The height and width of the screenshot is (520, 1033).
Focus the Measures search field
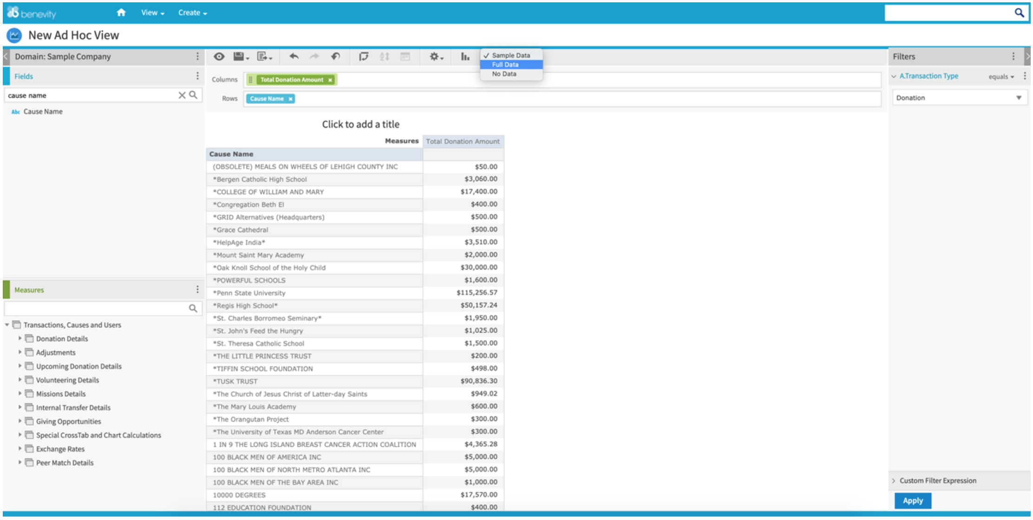tap(96, 308)
